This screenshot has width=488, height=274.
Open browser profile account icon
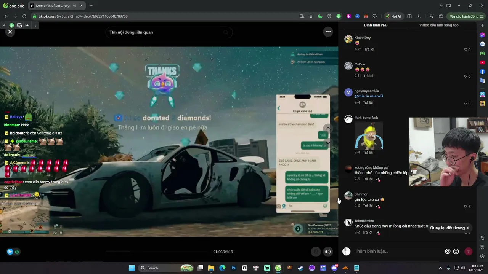[441, 16]
